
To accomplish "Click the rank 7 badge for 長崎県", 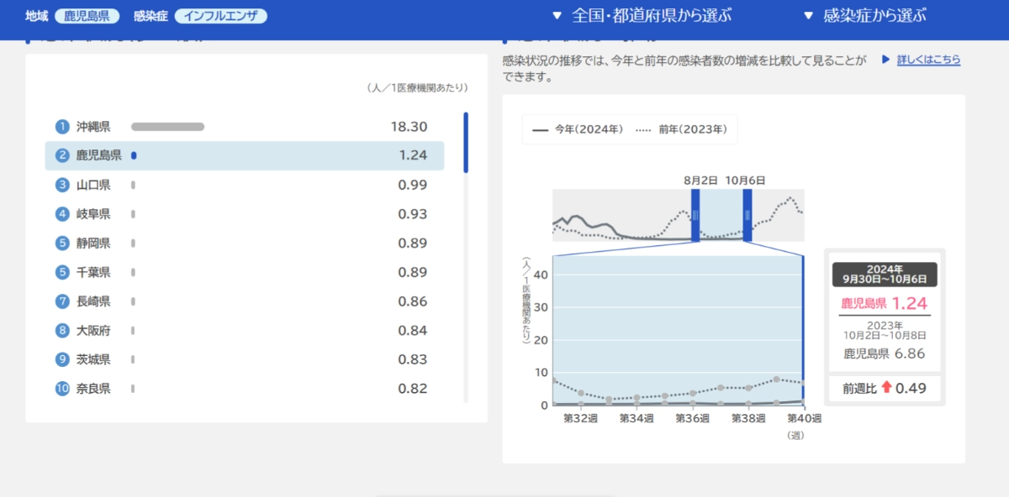I will (x=62, y=301).
